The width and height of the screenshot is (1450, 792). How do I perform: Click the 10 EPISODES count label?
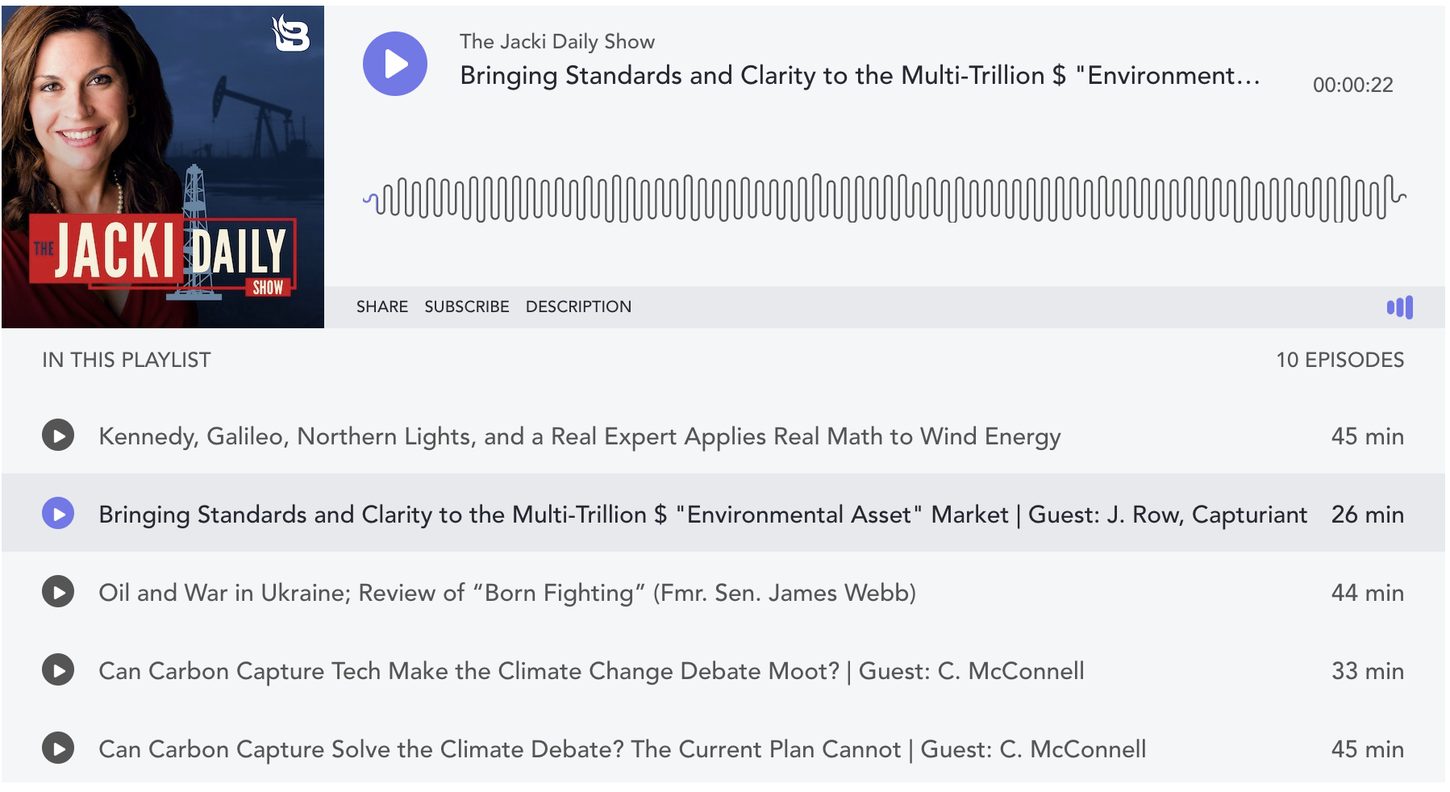coord(1340,360)
